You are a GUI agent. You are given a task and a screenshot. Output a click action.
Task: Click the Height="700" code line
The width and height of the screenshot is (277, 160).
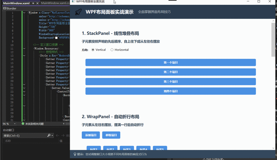(47, 27)
